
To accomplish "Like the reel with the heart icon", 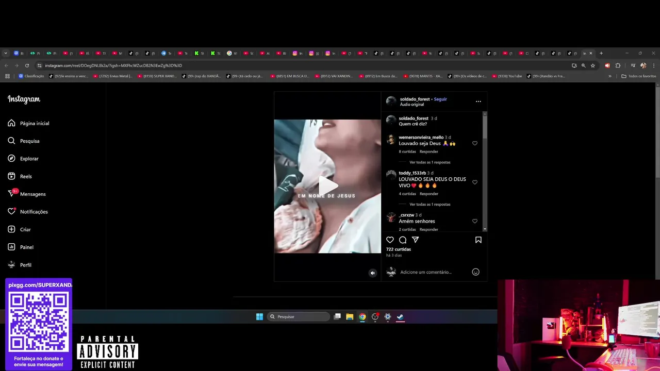I will click(x=390, y=240).
